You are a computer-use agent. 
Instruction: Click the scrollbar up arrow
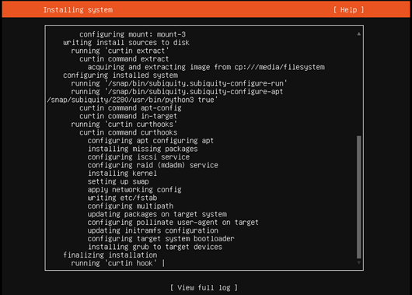(x=358, y=34)
